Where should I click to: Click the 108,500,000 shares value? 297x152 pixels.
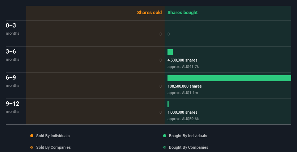(184, 86)
